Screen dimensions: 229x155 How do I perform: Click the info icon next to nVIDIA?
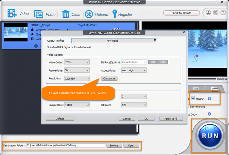click(209, 99)
